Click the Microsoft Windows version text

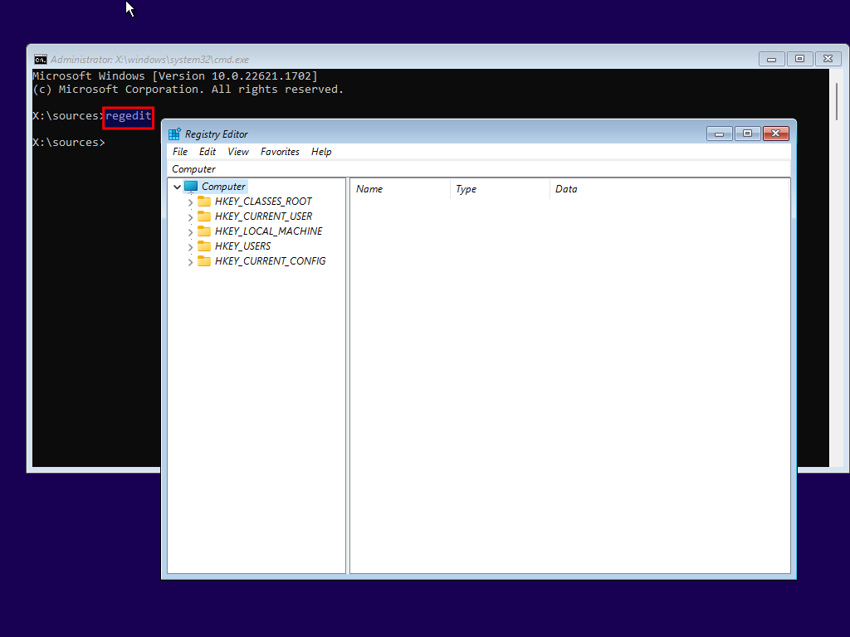175,75
